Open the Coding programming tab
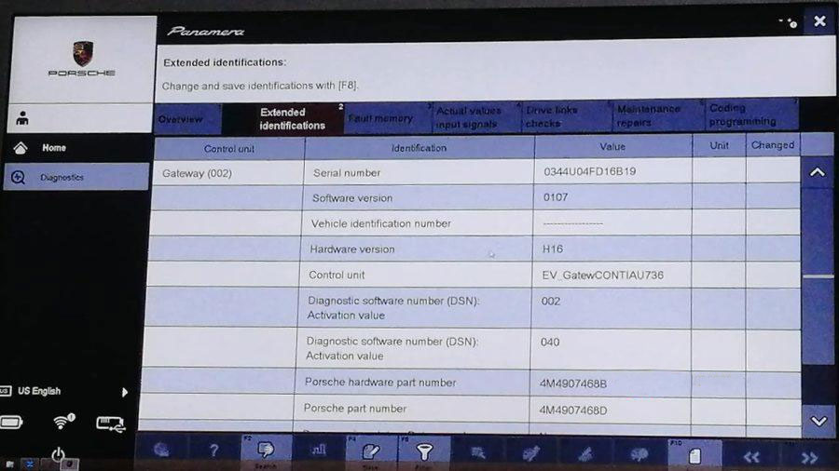Screen dimensions: 839x471 pos(751,114)
